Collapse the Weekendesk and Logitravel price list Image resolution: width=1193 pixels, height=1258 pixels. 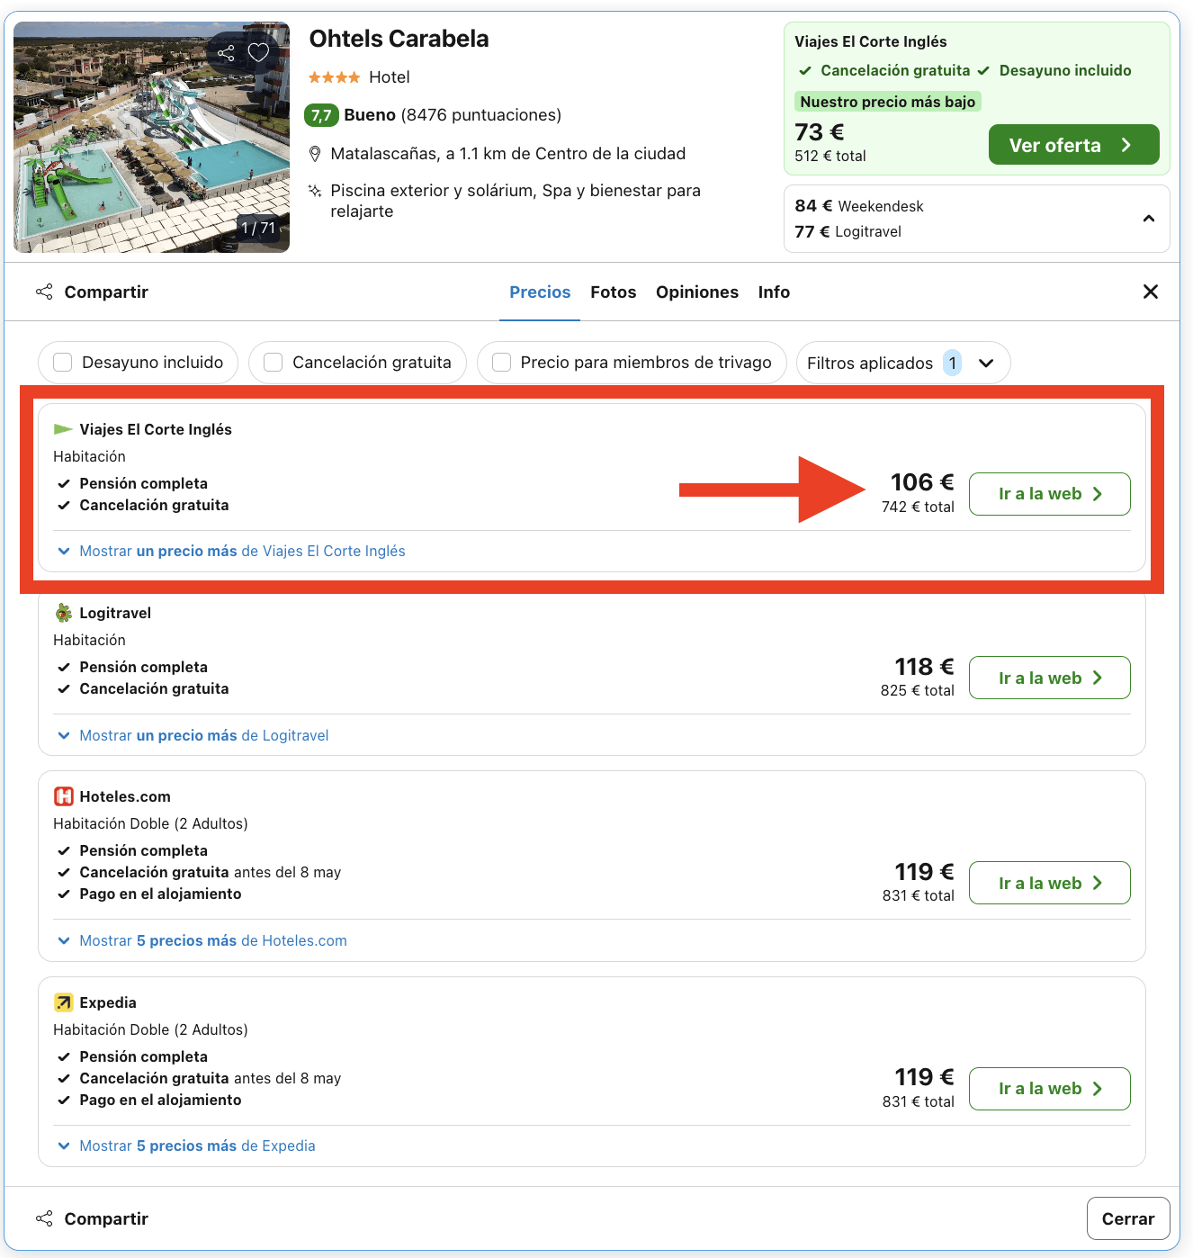[x=1148, y=218]
